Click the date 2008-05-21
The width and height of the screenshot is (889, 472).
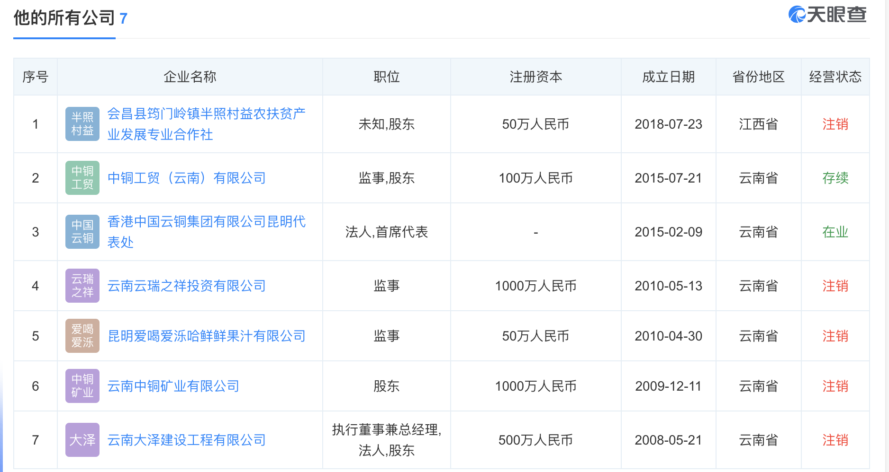669,440
